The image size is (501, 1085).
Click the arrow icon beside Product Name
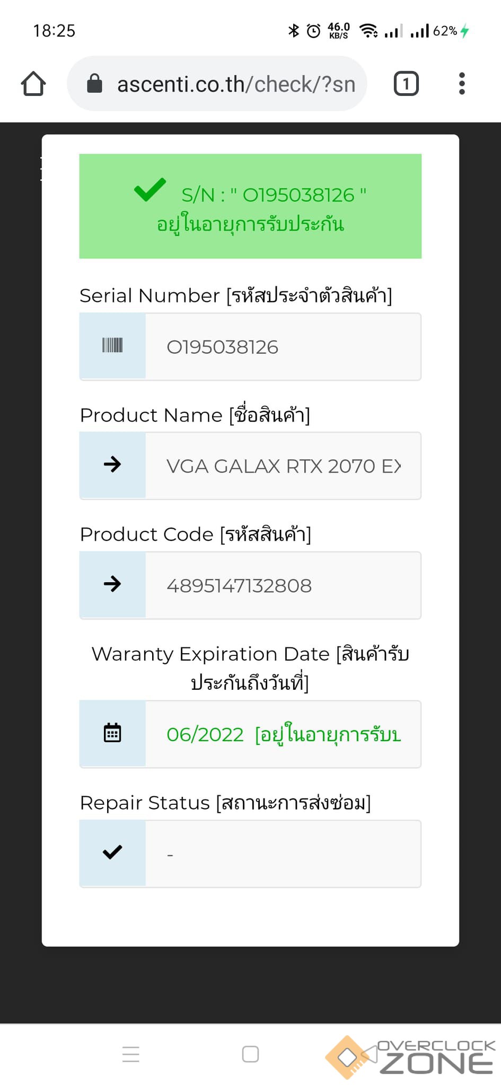(x=112, y=465)
